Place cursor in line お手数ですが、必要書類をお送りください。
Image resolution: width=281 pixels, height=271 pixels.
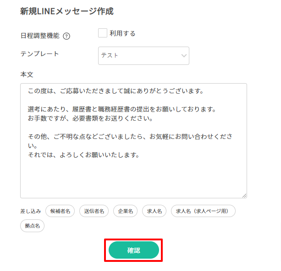[x=90, y=118]
